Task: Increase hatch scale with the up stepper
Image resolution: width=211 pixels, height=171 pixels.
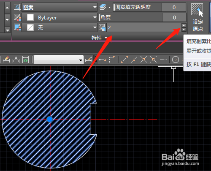Action: click(x=184, y=25)
